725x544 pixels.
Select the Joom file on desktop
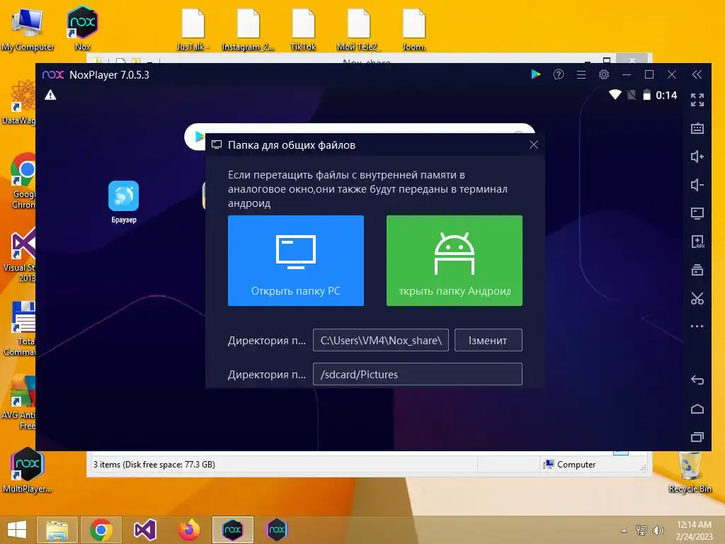pyautogui.click(x=413, y=30)
